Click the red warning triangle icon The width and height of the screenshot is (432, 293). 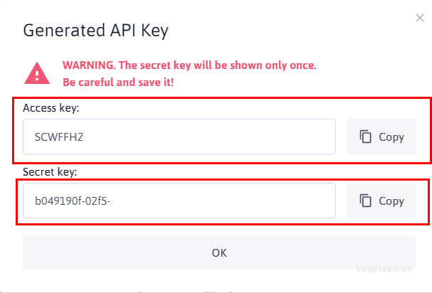[37, 73]
